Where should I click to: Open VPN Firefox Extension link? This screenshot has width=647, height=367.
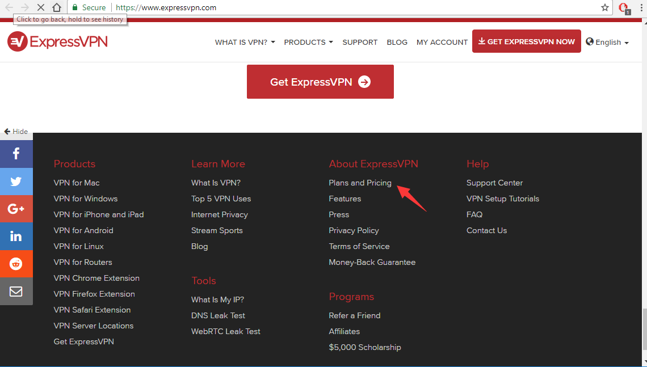point(94,294)
